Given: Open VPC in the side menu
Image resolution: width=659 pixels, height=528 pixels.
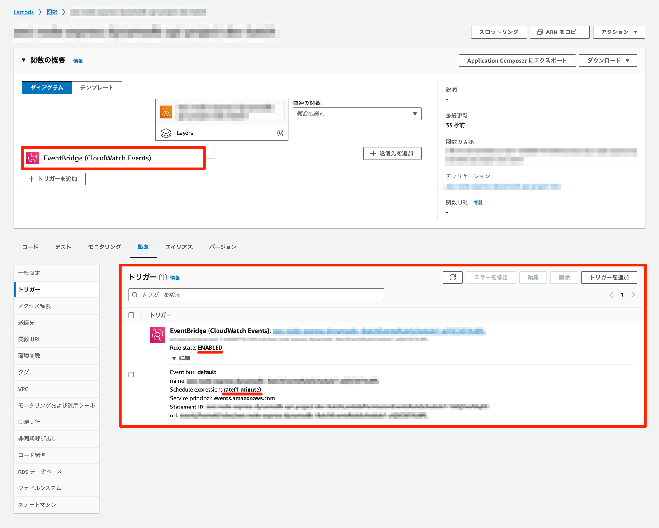Looking at the screenshot, I should 56,389.
